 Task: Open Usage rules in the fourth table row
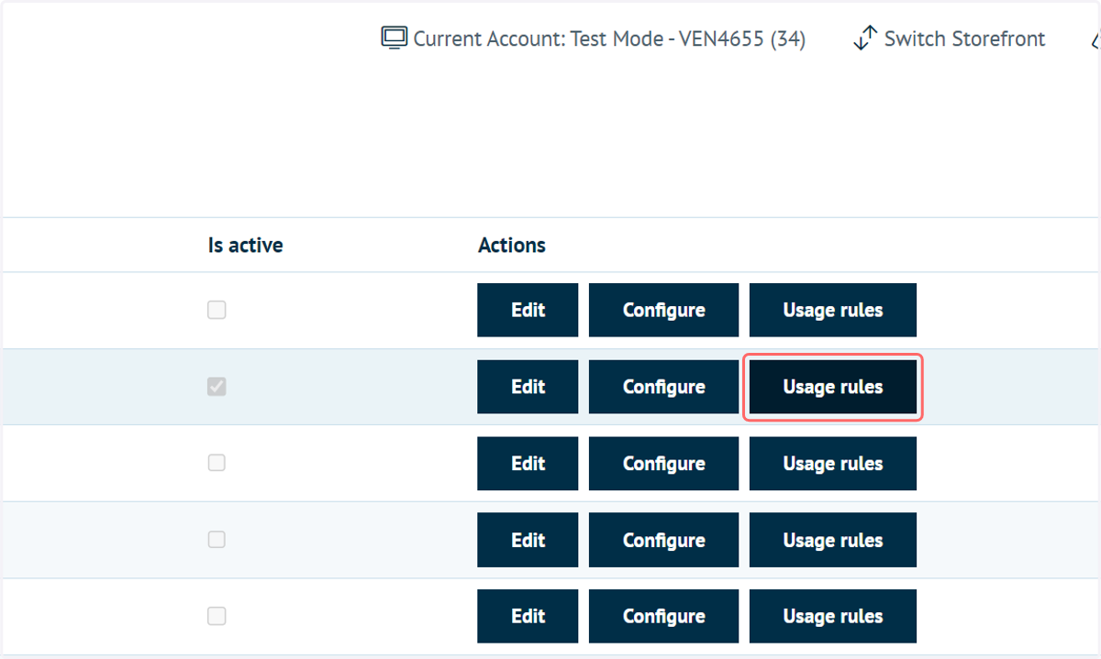(833, 540)
